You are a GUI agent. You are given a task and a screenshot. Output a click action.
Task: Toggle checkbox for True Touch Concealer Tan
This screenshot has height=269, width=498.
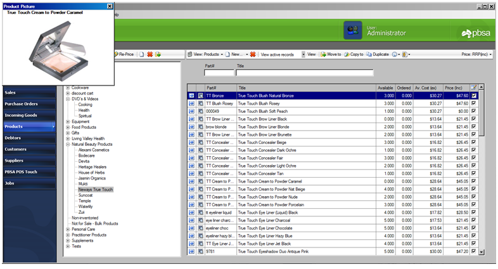tap(473, 173)
